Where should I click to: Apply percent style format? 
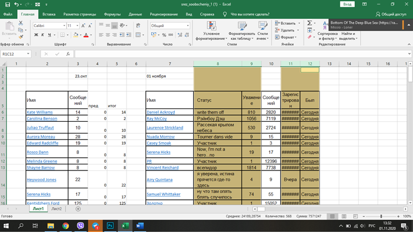point(164,35)
